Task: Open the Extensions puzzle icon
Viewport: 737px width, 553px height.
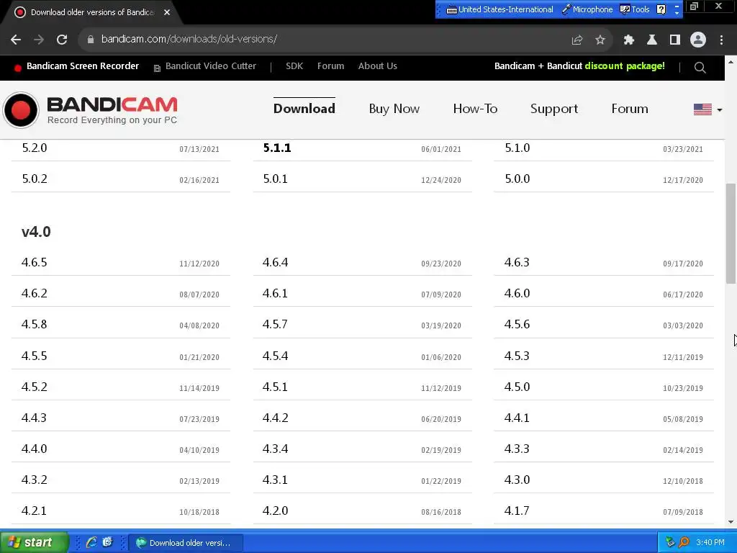Action: [629, 40]
